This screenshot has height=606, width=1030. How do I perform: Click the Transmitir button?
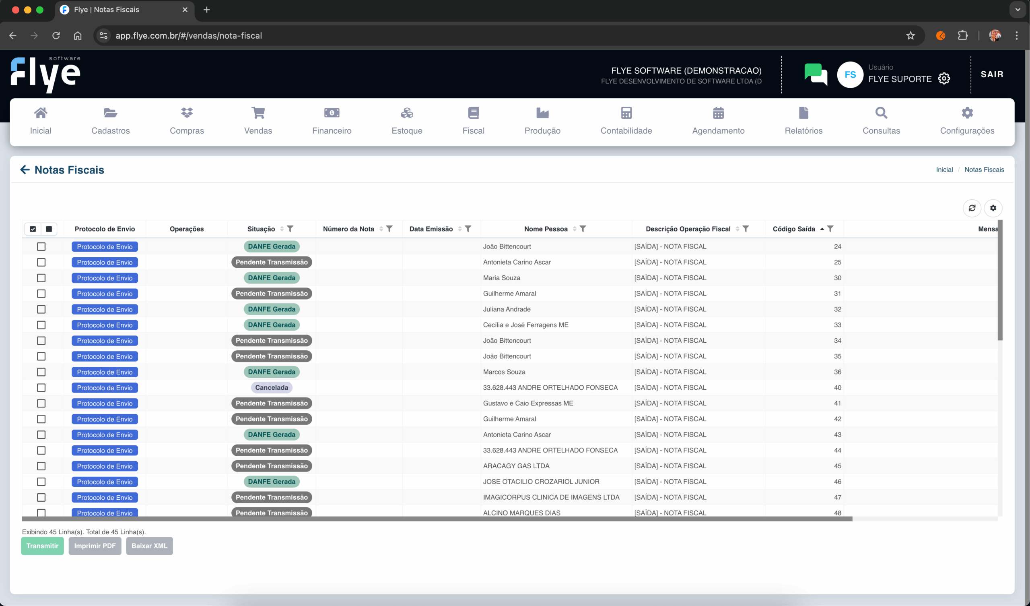coord(43,546)
